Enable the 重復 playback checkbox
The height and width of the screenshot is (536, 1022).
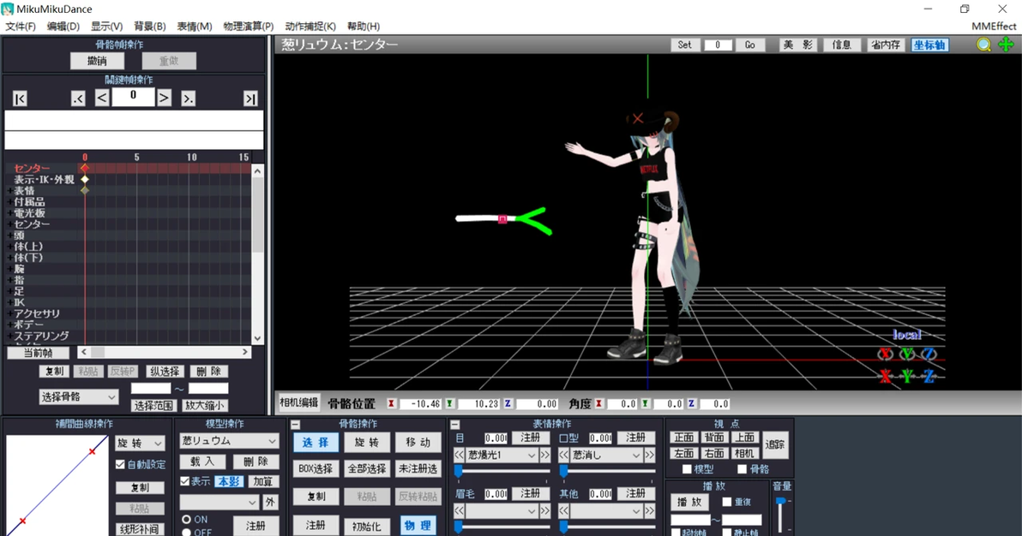727,502
